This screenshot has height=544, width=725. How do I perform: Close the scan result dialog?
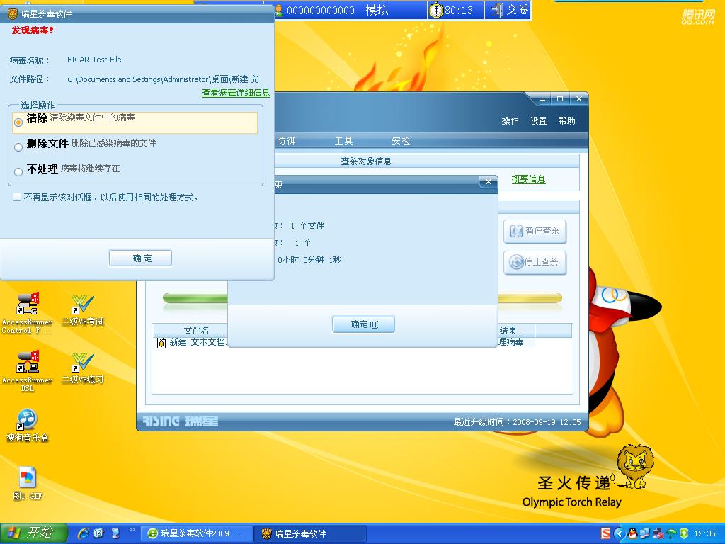point(489,182)
